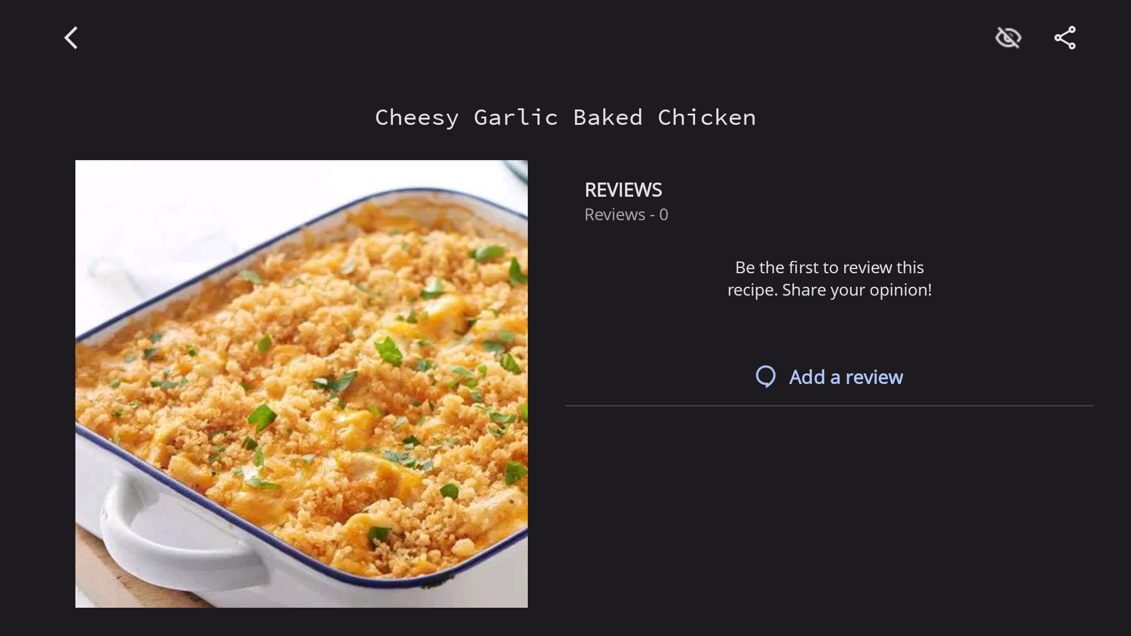The width and height of the screenshot is (1131, 636).
Task: Click the Share your opinion prompt text
Action: pyautogui.click(x=857, y=290)
